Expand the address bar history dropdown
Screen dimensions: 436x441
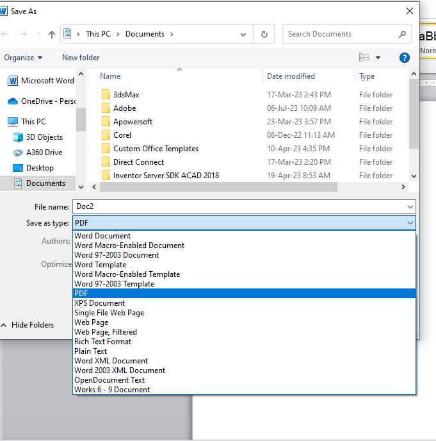243,35
